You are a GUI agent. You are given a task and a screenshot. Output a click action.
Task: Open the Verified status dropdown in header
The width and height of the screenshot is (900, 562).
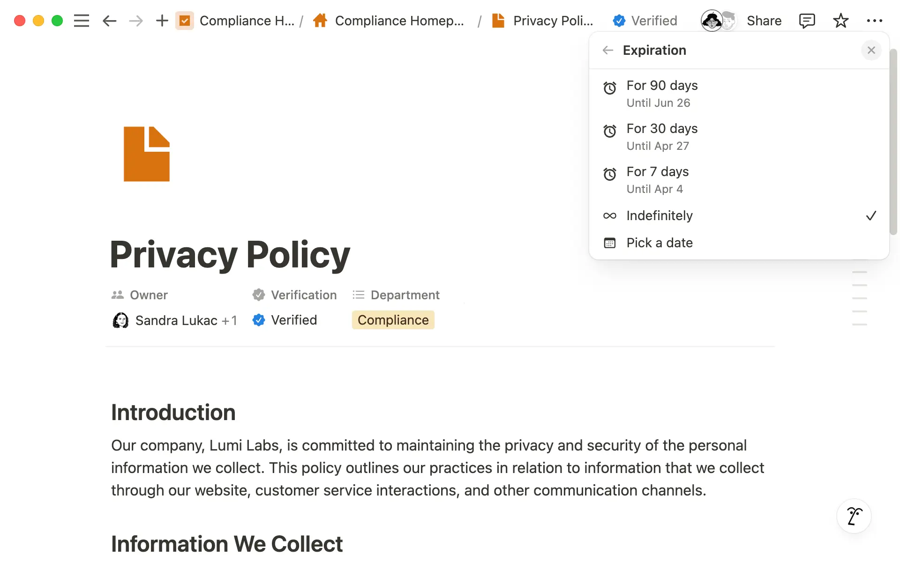click(x=645, y=21)
